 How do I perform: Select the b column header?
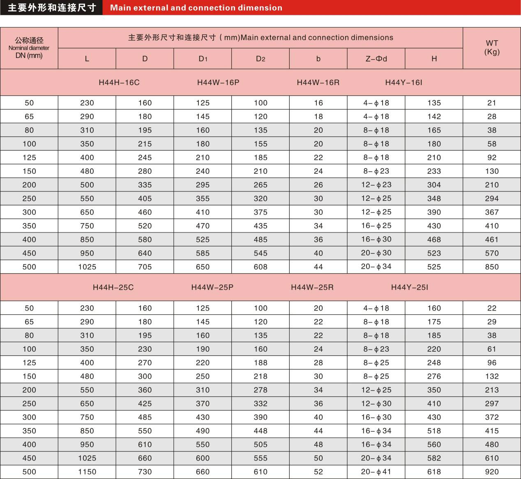click(318, 59)
